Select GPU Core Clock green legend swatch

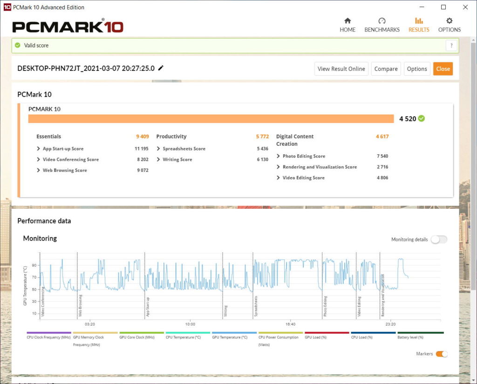pyautogui.click(x=142, y=333)
